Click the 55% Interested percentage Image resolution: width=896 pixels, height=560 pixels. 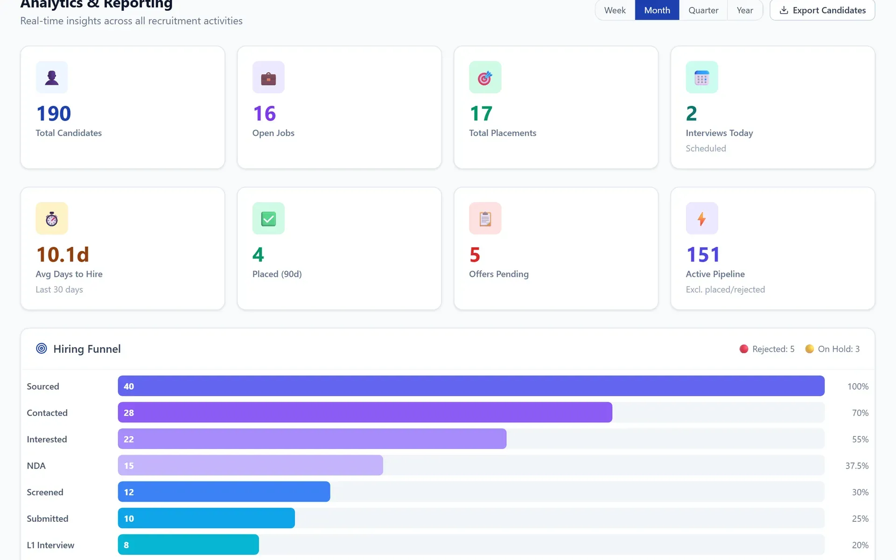click(860, 439)
